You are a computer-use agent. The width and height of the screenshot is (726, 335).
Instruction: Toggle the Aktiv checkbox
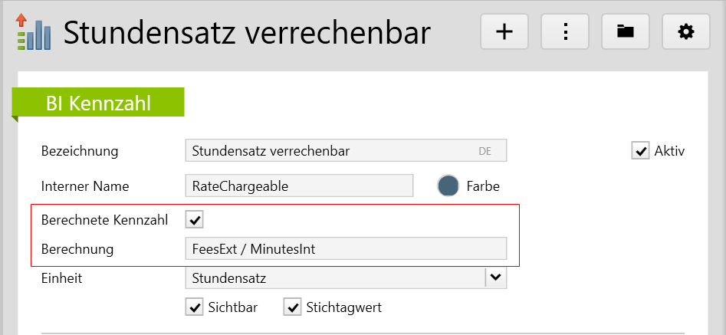(x=640, y=150)
